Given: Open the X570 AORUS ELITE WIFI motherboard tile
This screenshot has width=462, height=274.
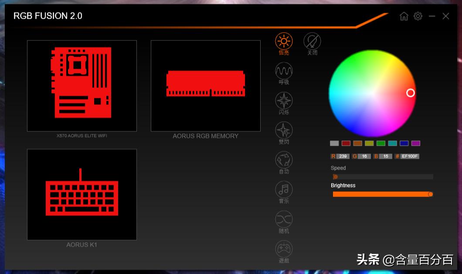Looking at the screenshot, I should coord(82,86).
